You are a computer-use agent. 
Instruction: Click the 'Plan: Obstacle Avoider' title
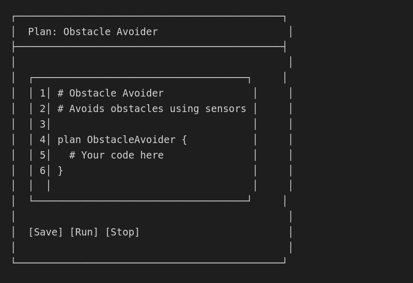[93, 32]
